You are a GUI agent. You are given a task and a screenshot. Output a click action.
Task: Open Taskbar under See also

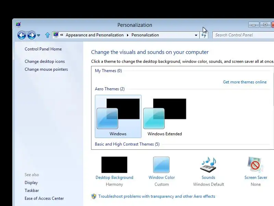32,191
